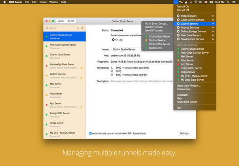Image resolution: width=239 pixels, height=166 pixels.
Task: Click the Full Log arrow icon
Action: (113, 40)
